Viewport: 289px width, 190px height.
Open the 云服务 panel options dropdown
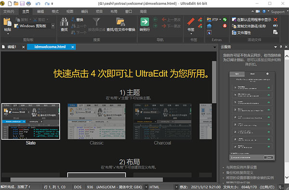click(x=276, y=47)
